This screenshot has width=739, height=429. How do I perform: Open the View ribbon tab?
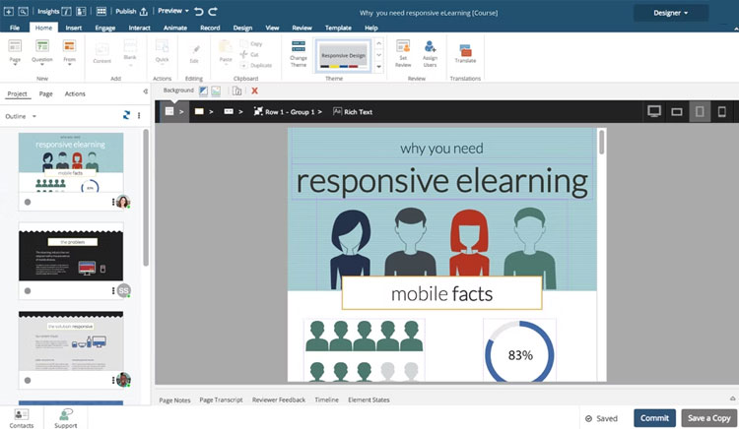pos(272,28)
